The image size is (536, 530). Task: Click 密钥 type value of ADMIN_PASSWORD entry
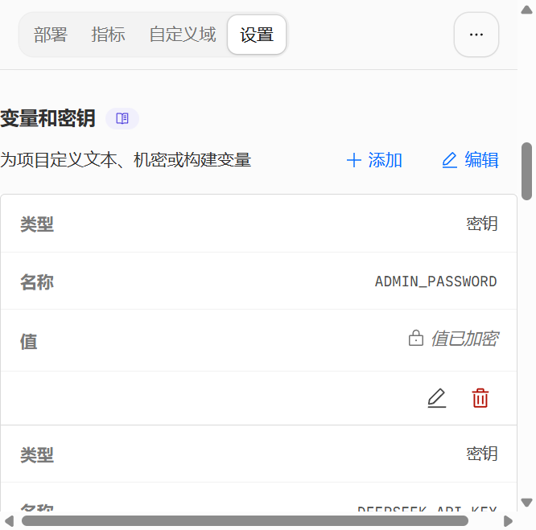pos(482,224)
